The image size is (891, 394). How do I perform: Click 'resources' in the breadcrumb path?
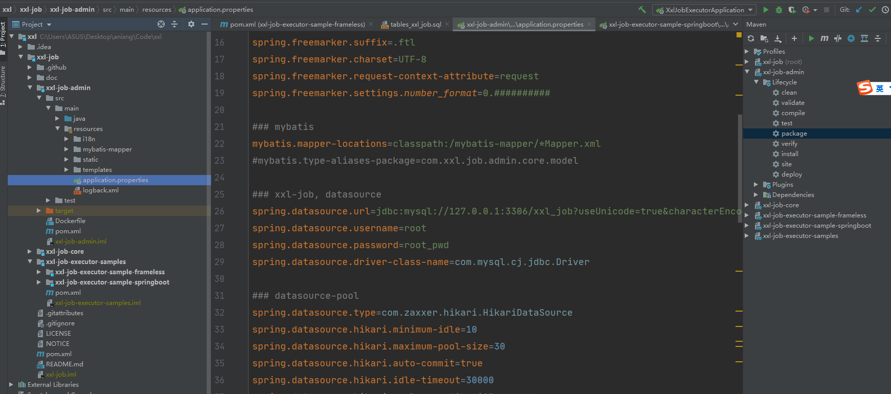tap(157, 9)
